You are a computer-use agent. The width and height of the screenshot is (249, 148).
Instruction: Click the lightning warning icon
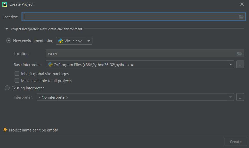point(5,130)
